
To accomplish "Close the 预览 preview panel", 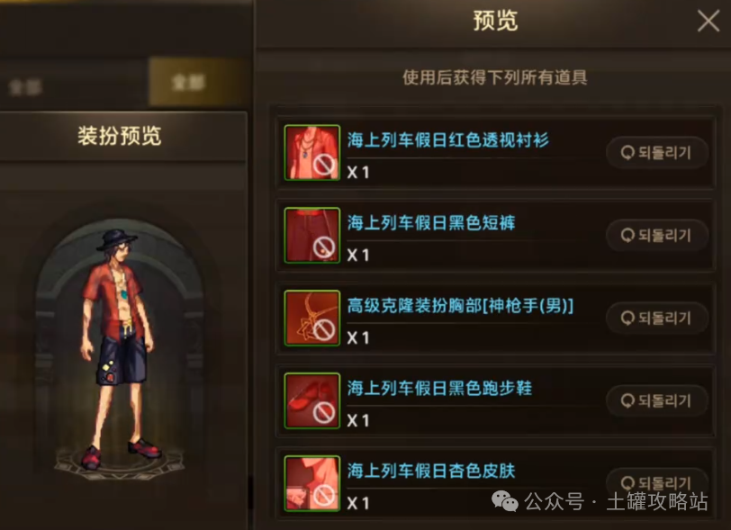I will point(708,21).
